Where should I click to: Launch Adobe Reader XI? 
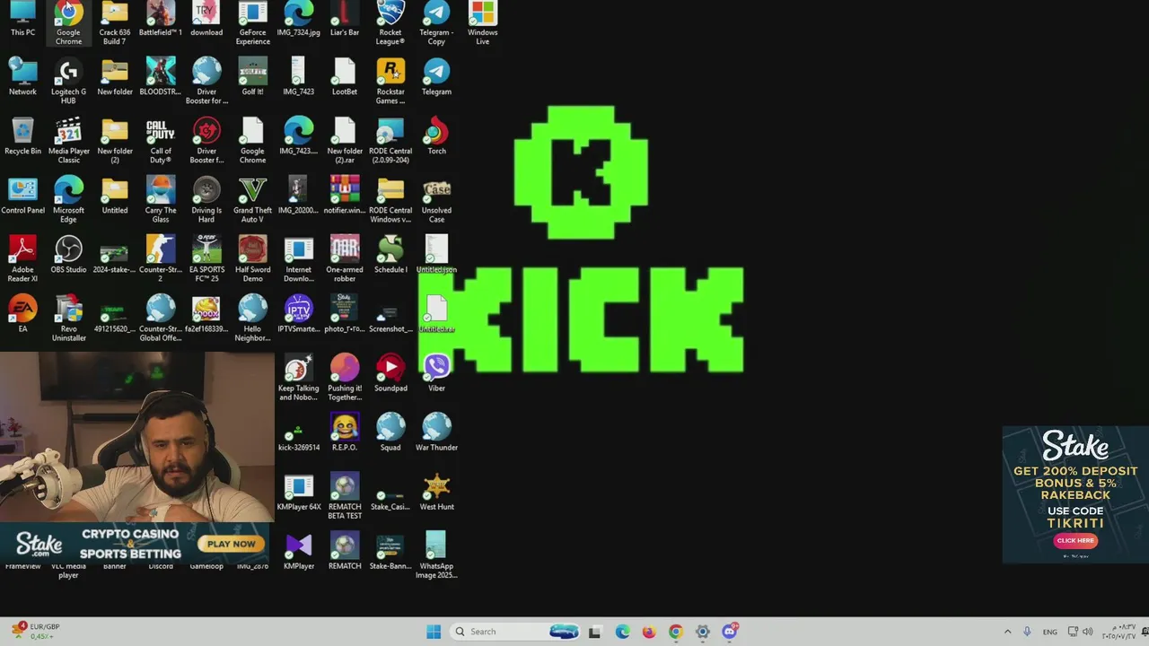(22, 259)
